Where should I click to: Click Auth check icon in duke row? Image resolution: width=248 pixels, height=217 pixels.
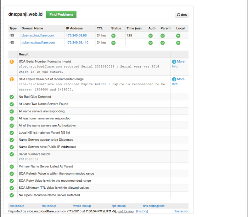coord(151,43)
